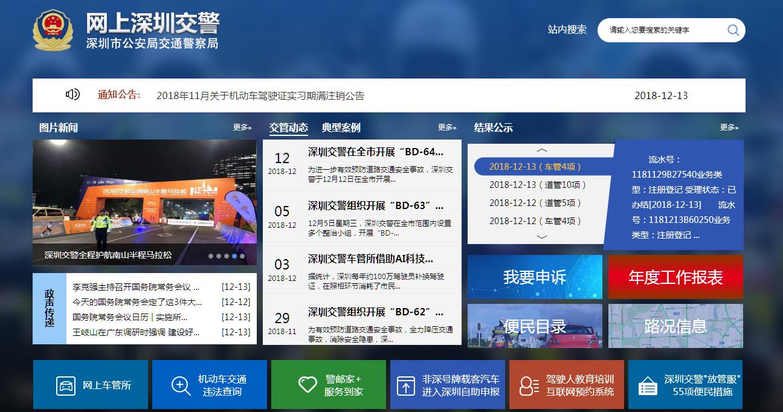
Task: Open 机动车交通违法查询 magnifier icon tile
Action: click(x=181, y=385)
